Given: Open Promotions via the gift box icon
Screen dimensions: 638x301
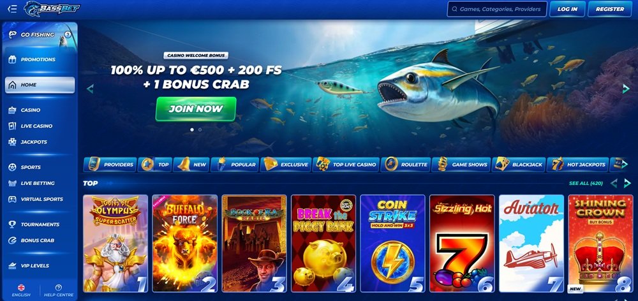Looking at the screenshot, I should point(13,59).
